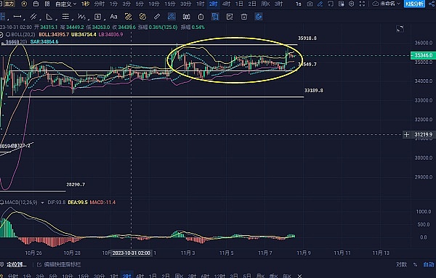Toggle 对数 logarithmic scale
436x278 pixels.
[x=402, y=264]
